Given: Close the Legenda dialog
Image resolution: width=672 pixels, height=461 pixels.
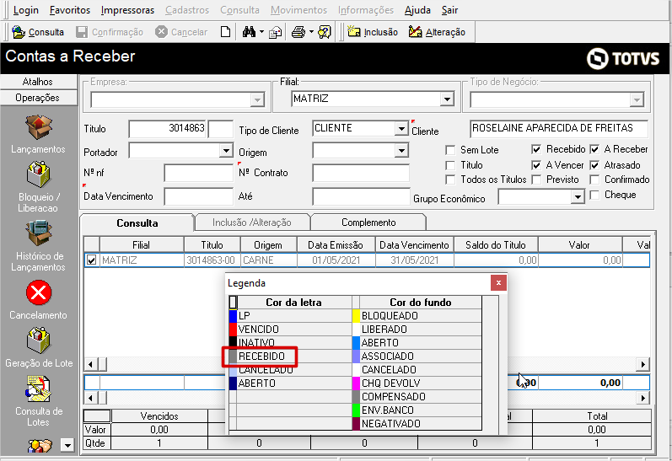Looking at the screenshot, I should click(498, 283).
